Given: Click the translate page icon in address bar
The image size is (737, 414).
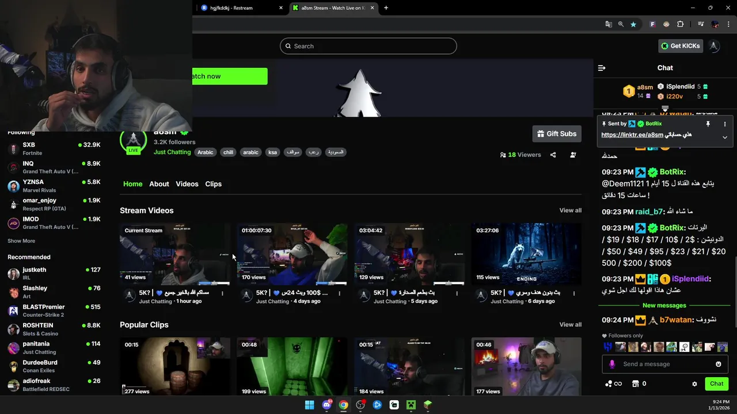Looking at the screenshot, I should coord(609,24).
